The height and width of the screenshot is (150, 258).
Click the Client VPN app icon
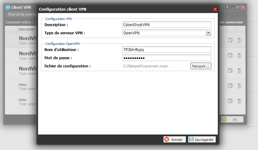pos(8,7)
